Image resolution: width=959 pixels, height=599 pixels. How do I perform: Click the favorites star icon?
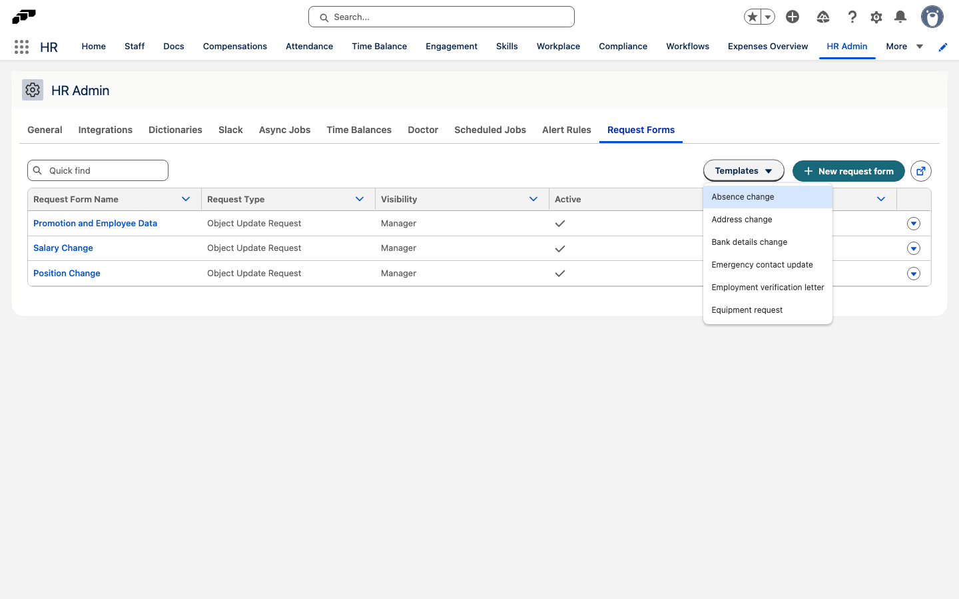pyautogui.click(x=753, y=17)
